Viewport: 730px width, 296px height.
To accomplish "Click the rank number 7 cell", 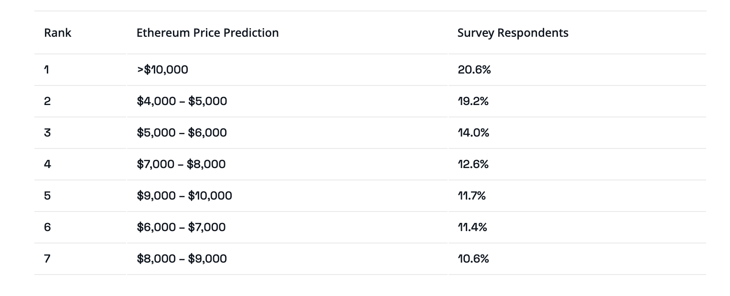I will pos(47,259).
